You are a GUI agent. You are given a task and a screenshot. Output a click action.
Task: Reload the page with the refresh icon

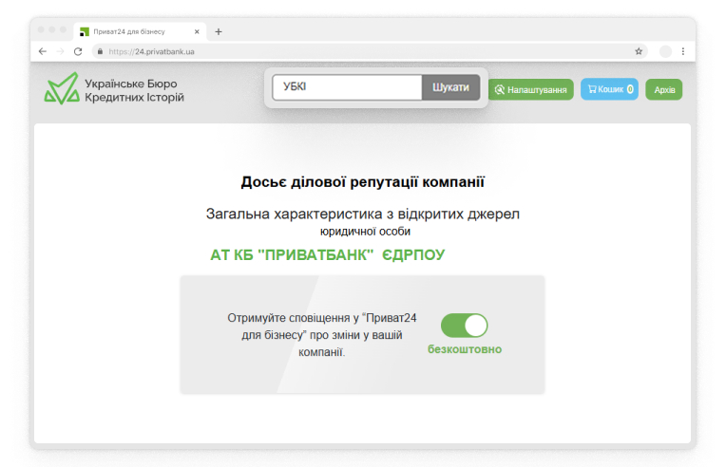tap(78, 51)
